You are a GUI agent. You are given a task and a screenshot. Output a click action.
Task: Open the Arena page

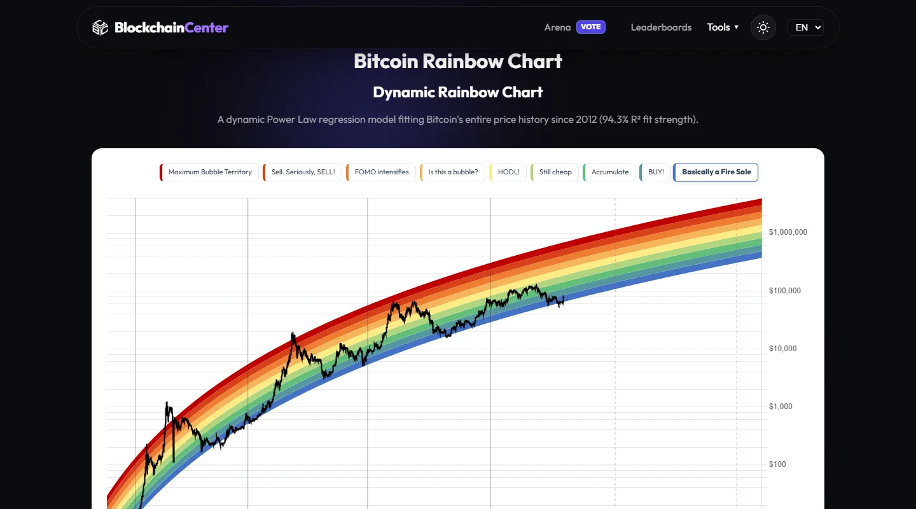point(557,27)
